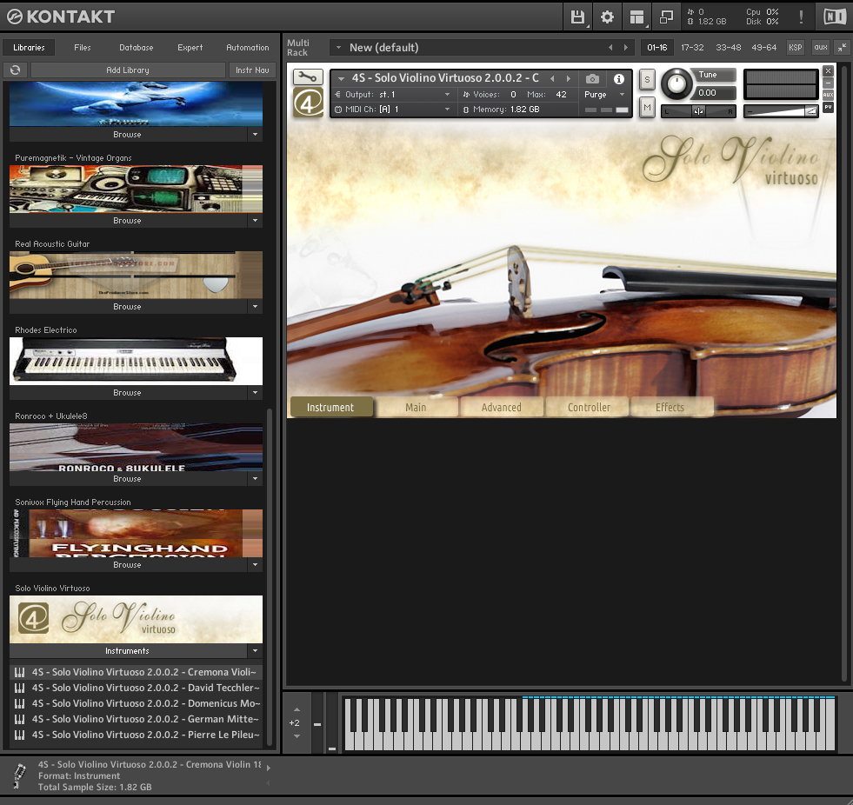Viewport: 853px width, 805px height.
Task: Click the exclamation warning icon
Action: point(801,17)
